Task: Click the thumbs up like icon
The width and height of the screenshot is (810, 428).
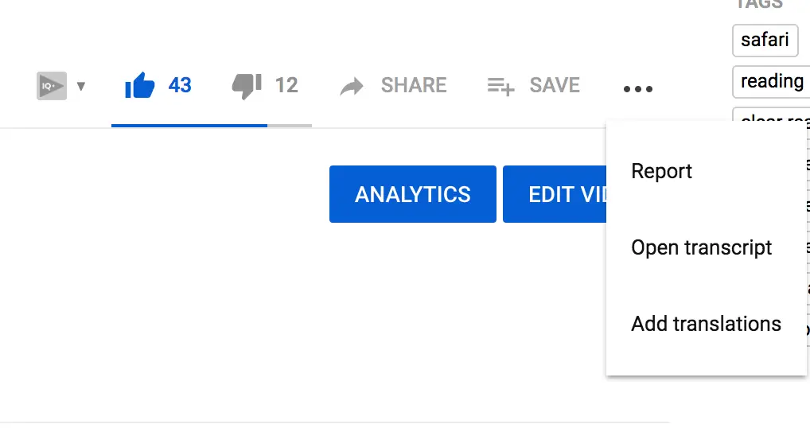Action: coord(140,85)
